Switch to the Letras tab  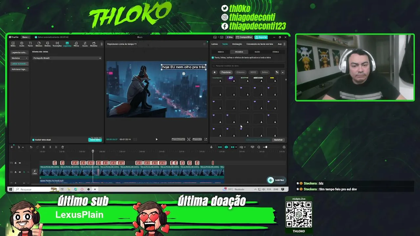pyautogui.click(x=215, y=44)
